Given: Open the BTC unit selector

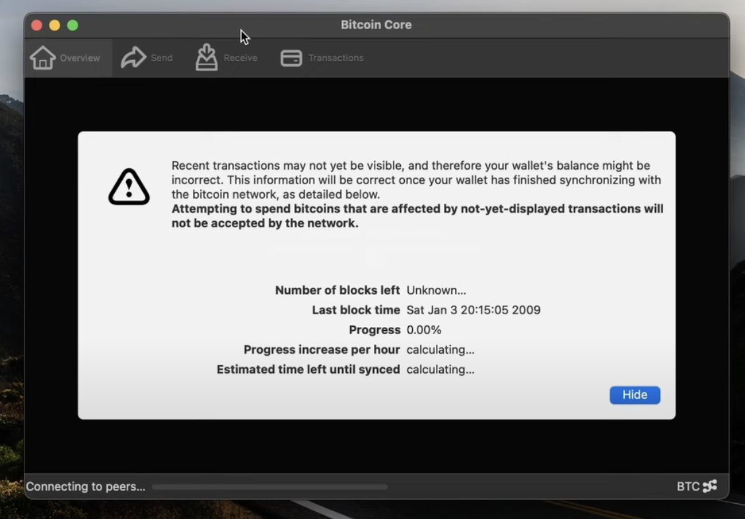Looking at the screenshot, I should pos(688,486).
